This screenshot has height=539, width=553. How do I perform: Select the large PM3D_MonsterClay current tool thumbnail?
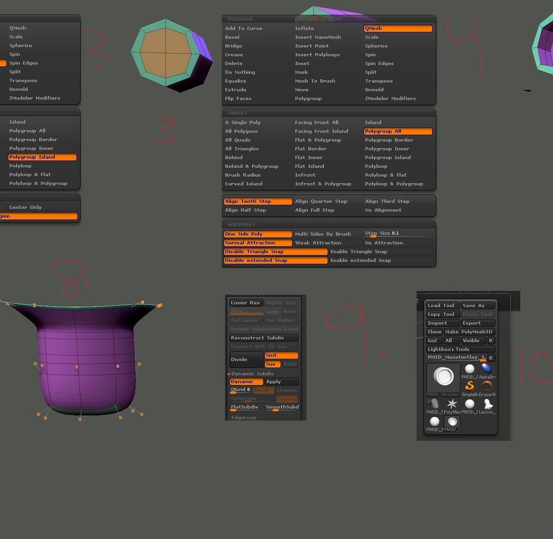coord(443,380)
